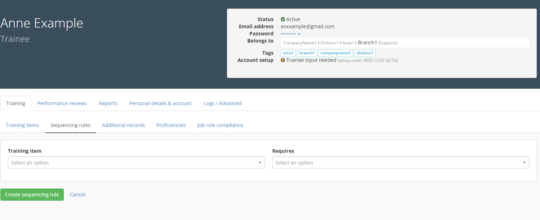The image size is (540, 220).
Task: Click the area1 tag
Action: tap(288, 53)
